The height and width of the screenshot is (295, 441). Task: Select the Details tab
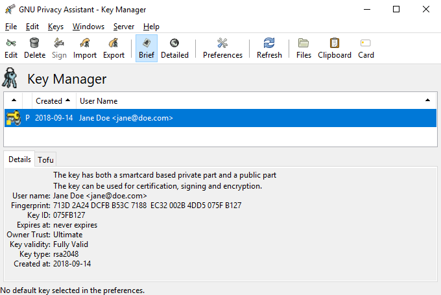click(x=19, y=159)
